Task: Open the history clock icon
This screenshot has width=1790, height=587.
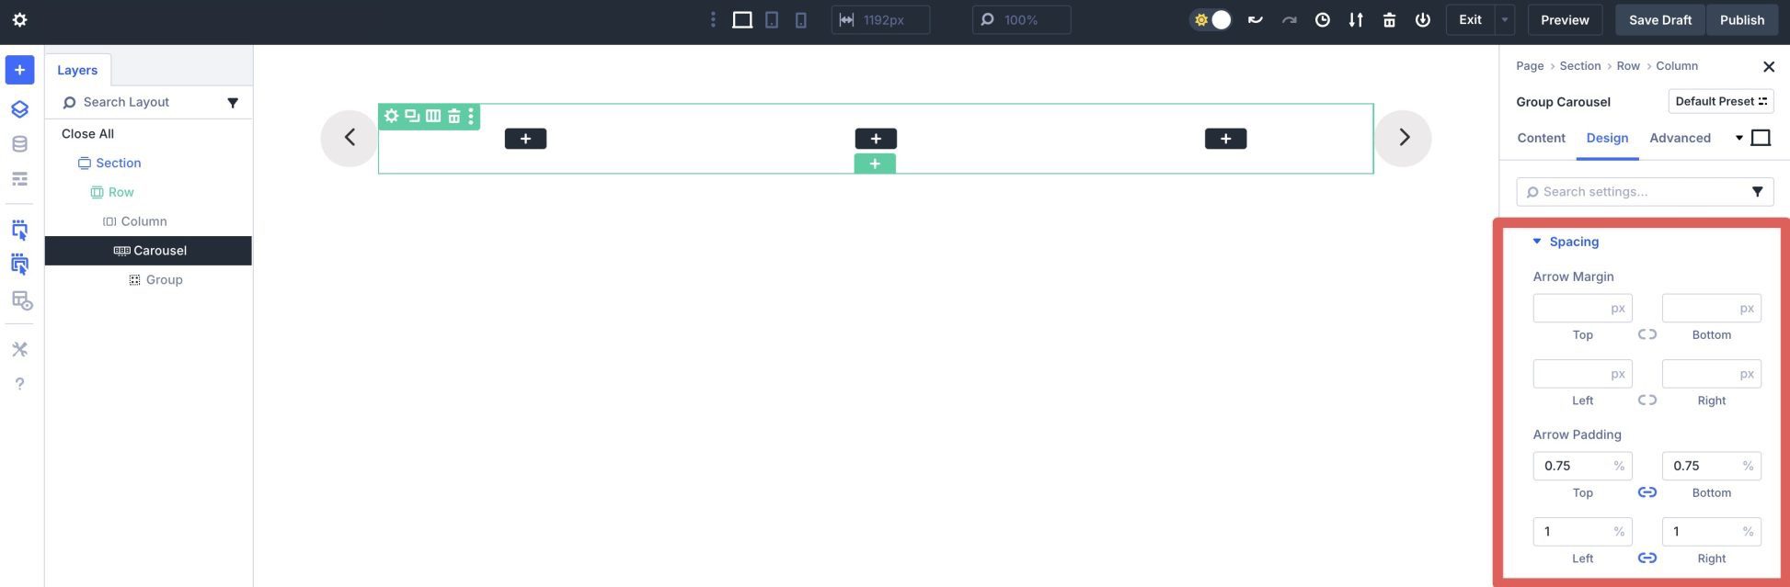Action: [1322, 20]
